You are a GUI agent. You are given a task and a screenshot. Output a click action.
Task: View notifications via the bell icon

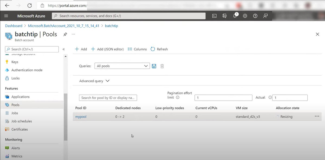click(235, 16)
